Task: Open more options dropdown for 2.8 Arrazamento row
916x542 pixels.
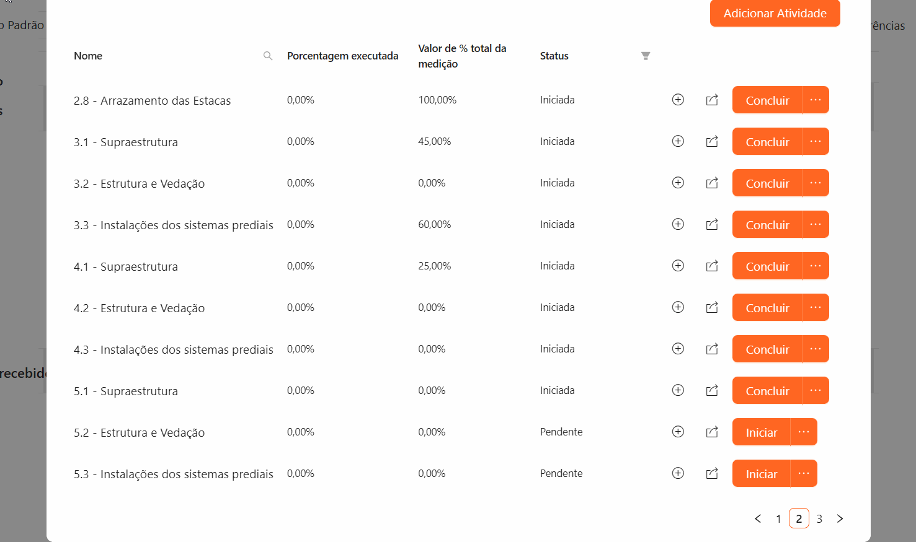Action: pos(816,100)
